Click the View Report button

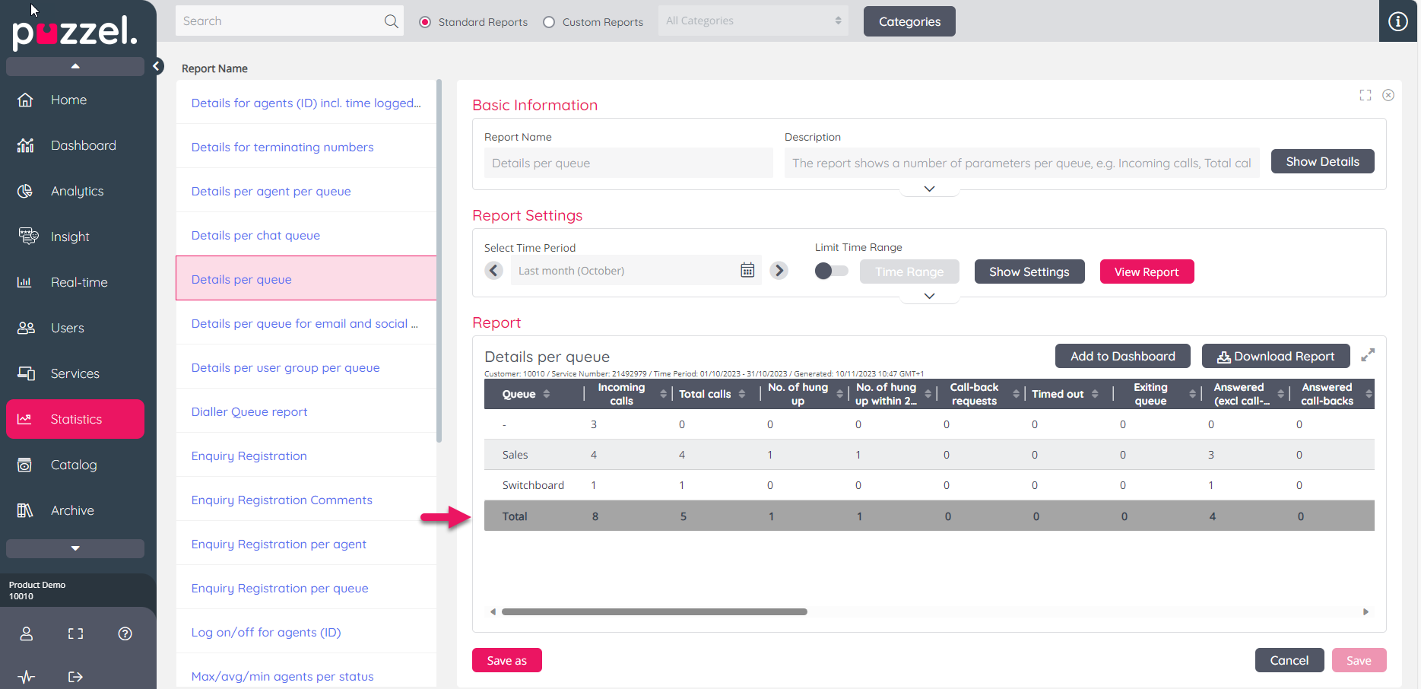tap(1147, 271)
